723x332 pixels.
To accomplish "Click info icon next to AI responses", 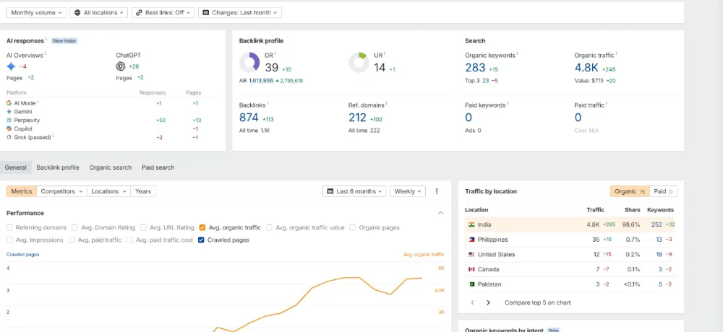I will point(46,39).
